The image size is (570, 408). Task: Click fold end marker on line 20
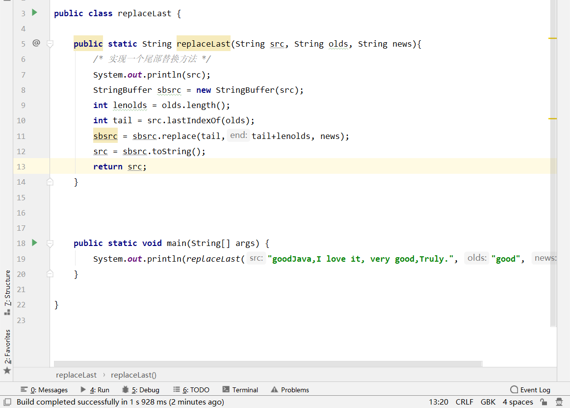point(50,273)
